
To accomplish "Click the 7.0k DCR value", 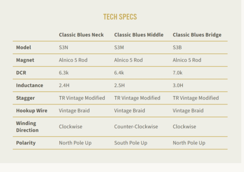I will 178,73.
